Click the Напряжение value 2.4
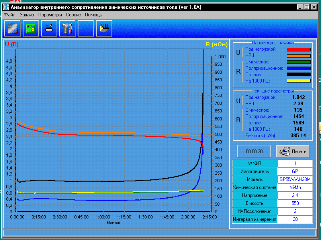This screenshot has width=321, height=240. (295, 195)
